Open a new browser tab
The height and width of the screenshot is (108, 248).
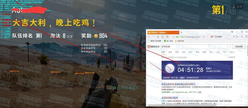(182, 32)
